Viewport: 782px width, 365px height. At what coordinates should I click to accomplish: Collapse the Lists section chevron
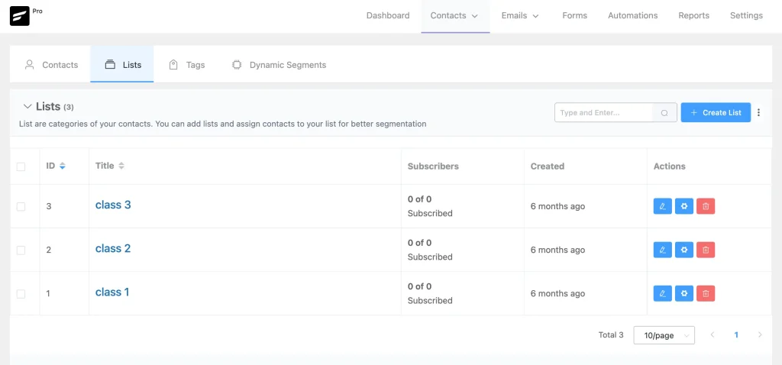[x=27, y=107]
